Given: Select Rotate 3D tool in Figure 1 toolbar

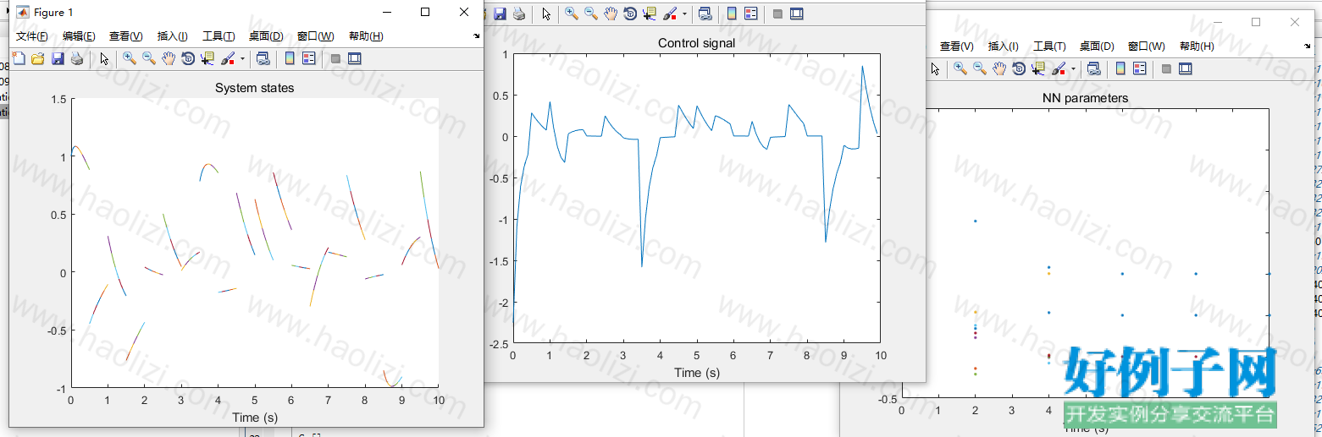Looking at the screenshot, I should click(x=188, y=58).
